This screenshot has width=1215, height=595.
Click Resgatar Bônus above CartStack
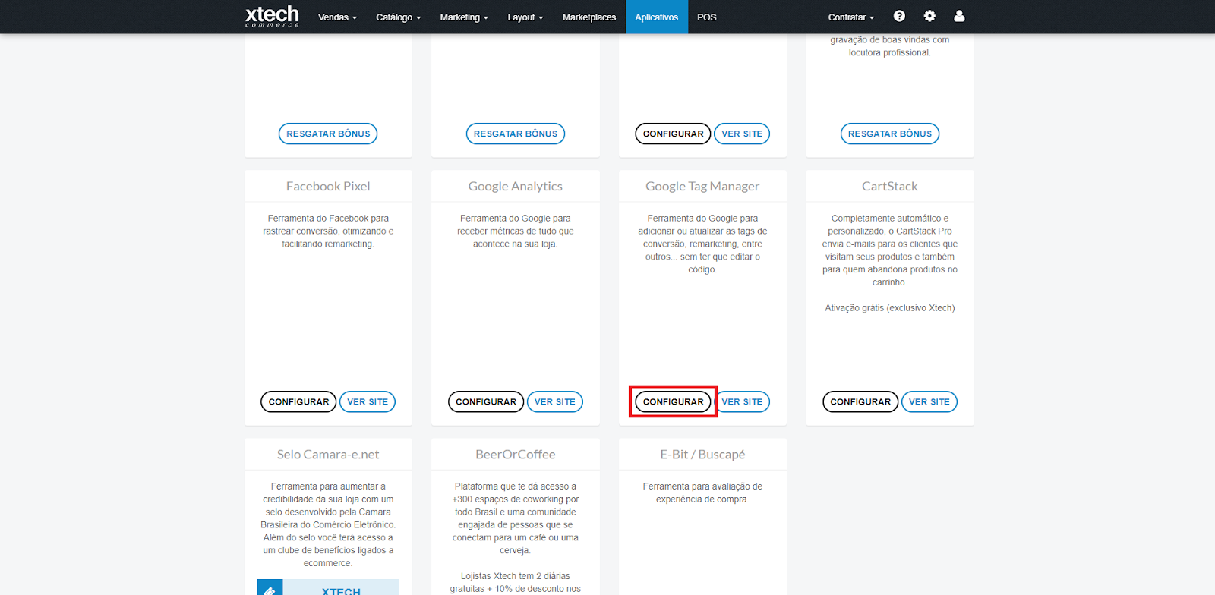click(890, 134)
